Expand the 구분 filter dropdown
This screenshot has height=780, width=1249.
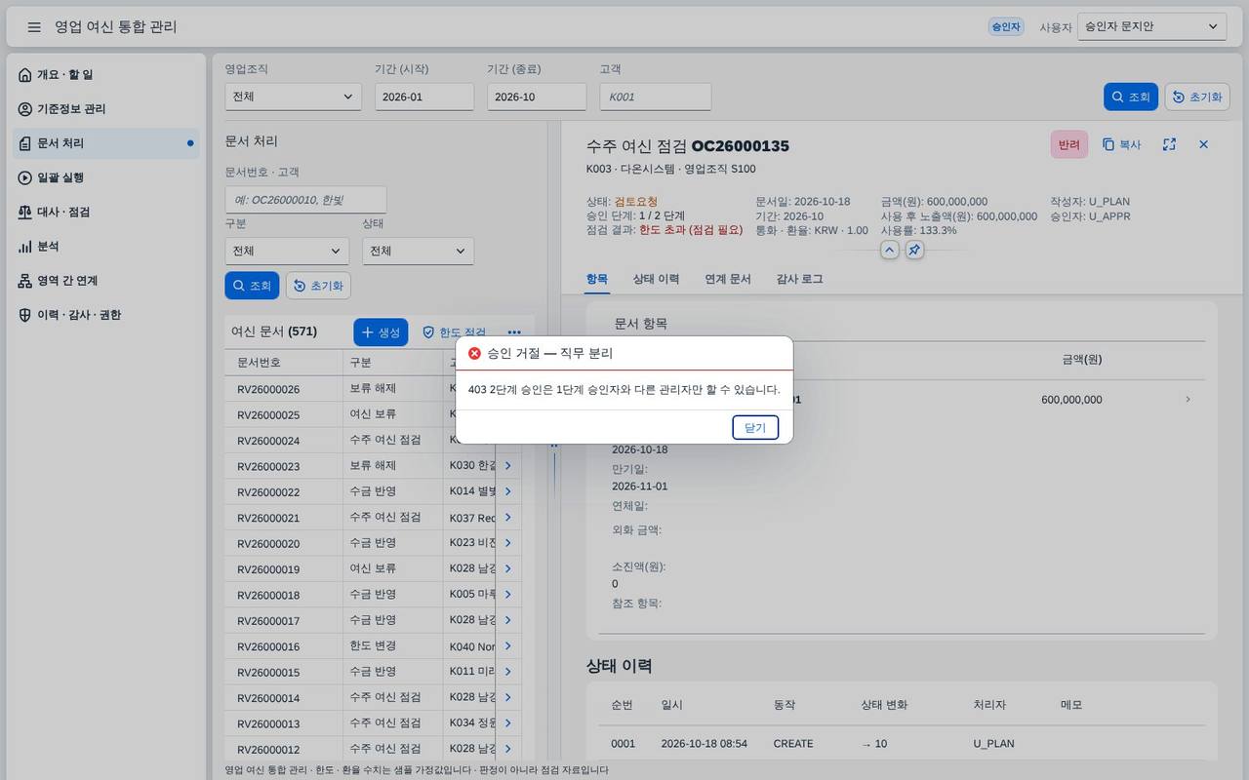(x=287, y=251)
